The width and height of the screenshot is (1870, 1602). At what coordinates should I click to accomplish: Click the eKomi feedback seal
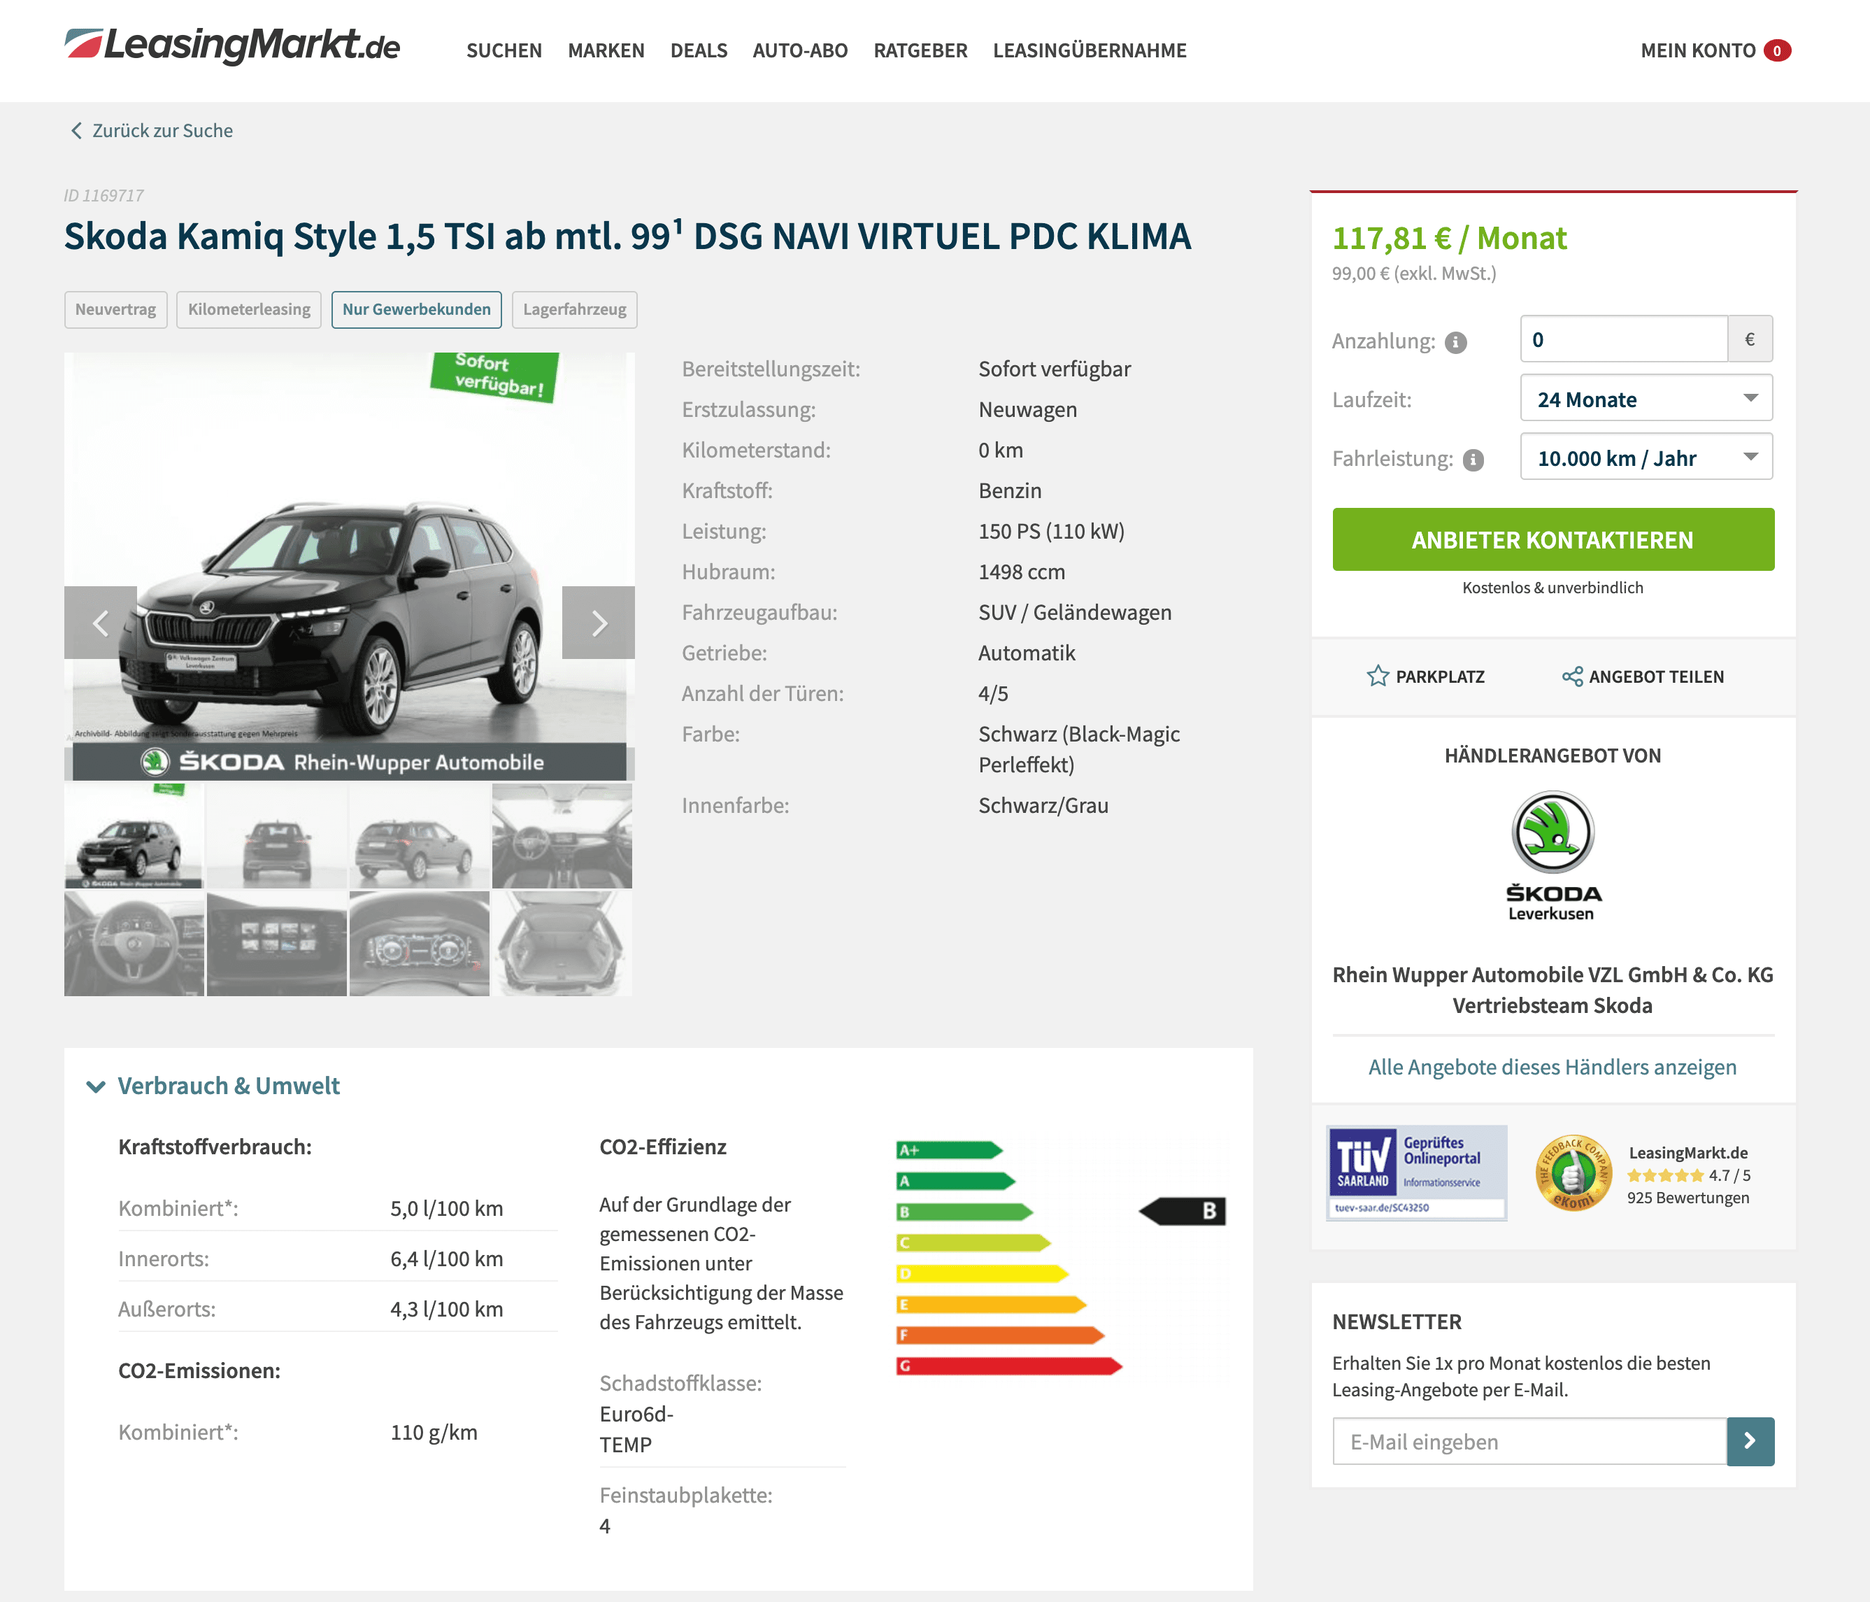tap(1574, 1173)
